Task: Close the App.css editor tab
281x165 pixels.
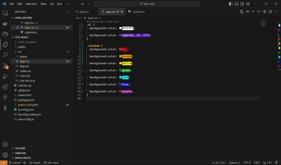Action: point(122,12)
